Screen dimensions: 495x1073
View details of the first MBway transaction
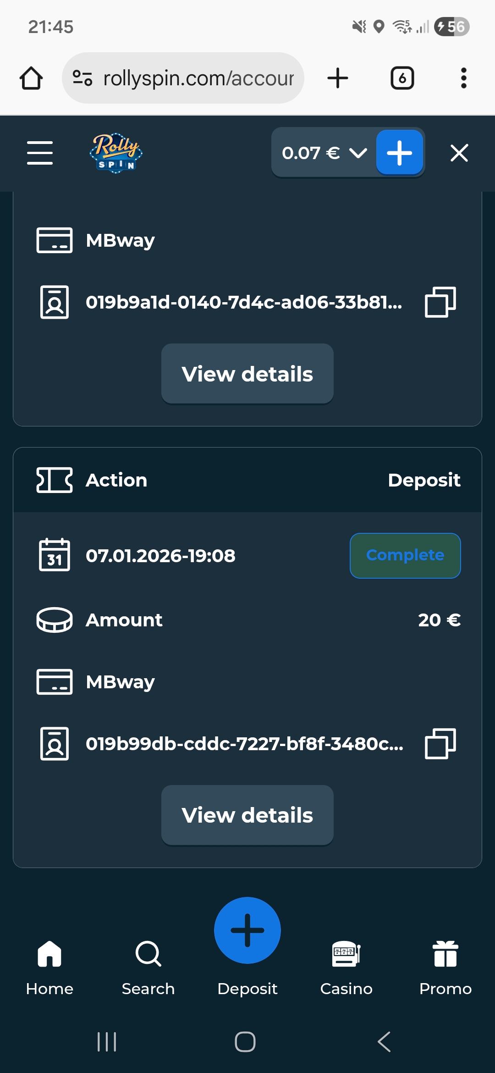pyautogui.click(x=247, y=374)
